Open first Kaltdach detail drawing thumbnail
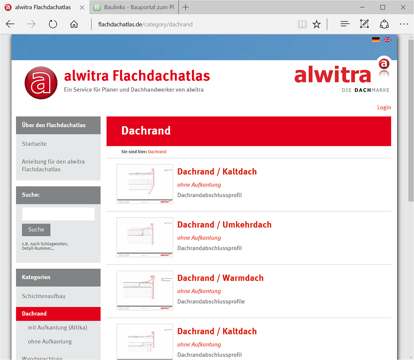The image size is (414, 360). coord(145,184)
